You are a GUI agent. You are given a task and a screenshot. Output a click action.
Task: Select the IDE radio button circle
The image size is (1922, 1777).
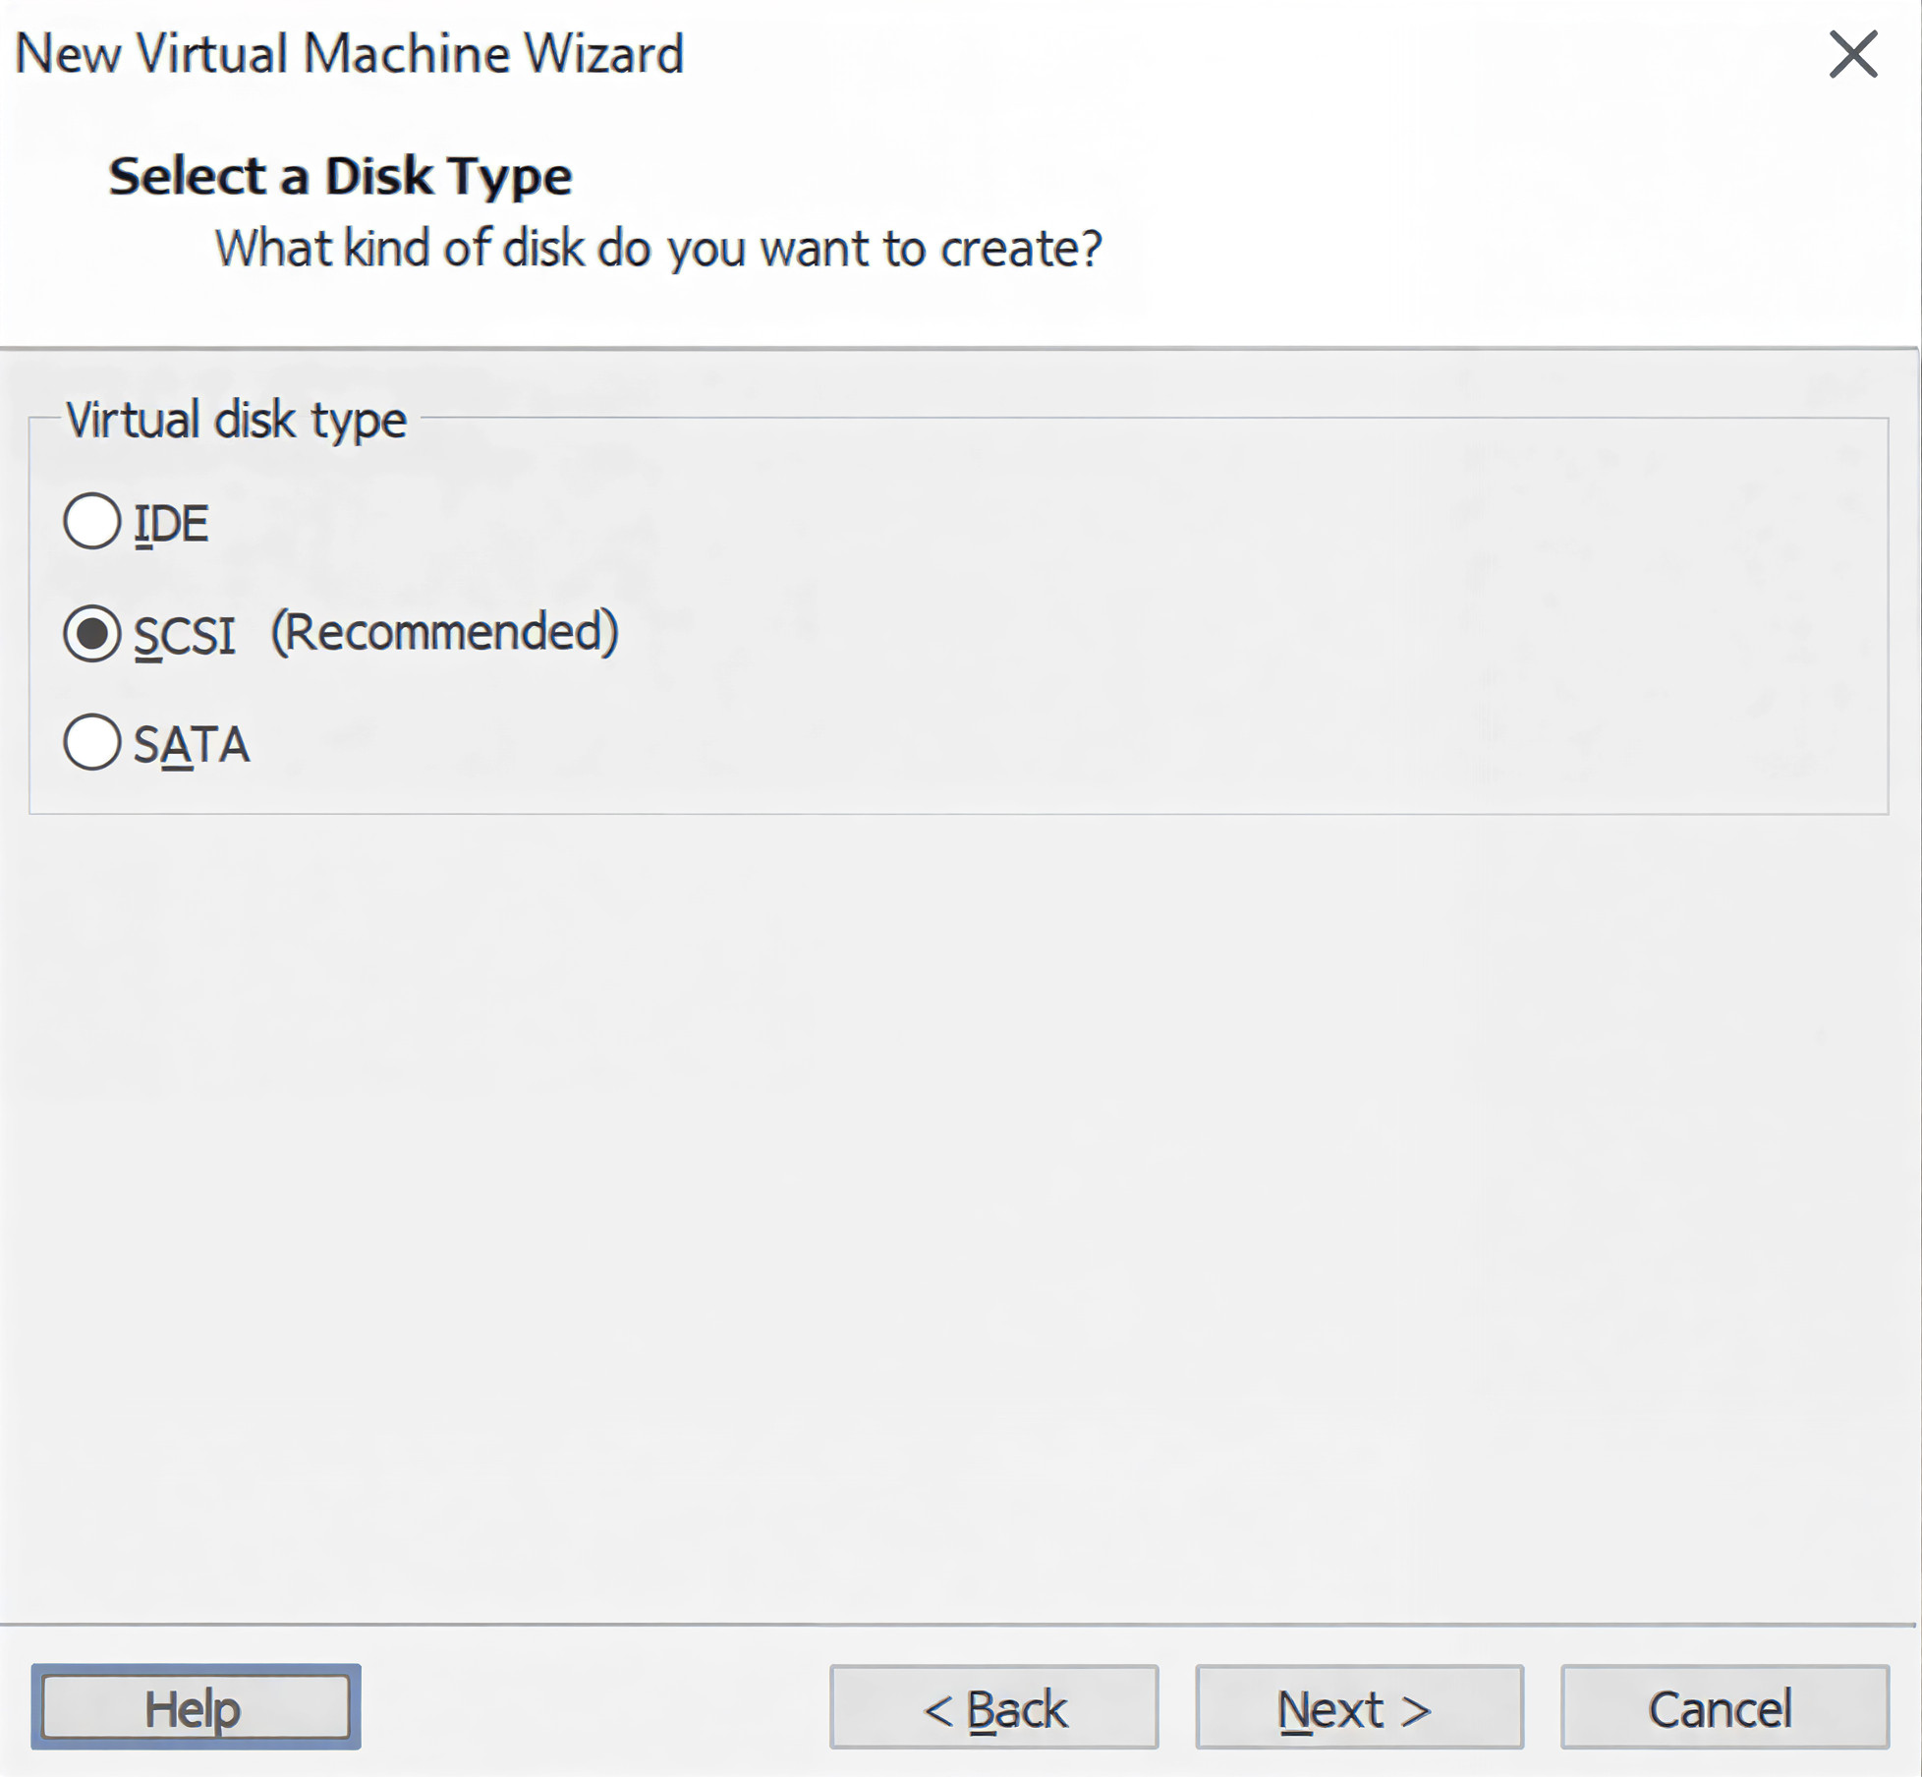coord(92,521)
